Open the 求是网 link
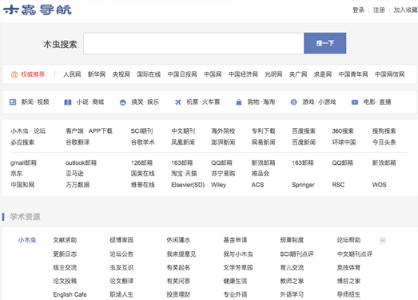 [323, 74]
